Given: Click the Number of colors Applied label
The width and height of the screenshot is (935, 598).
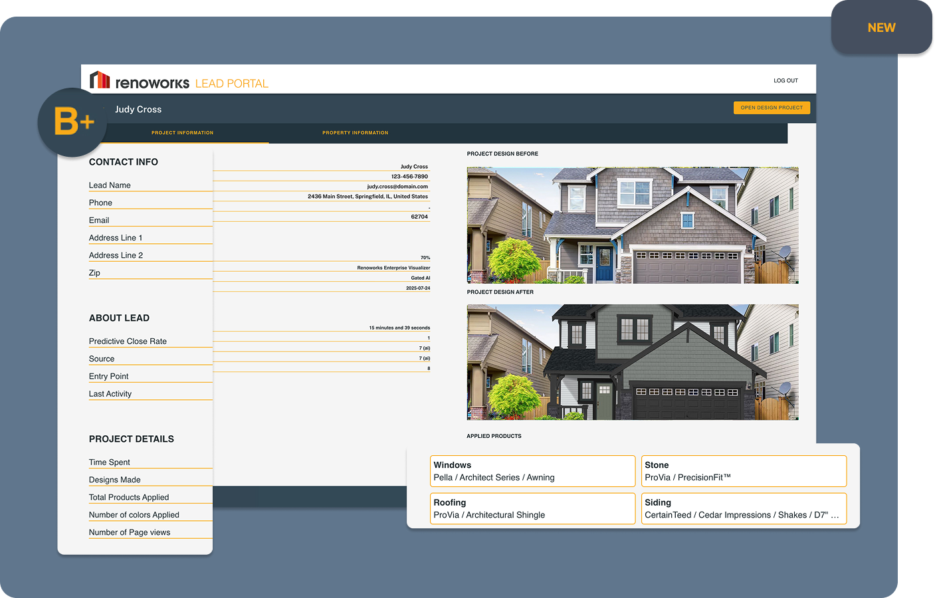Looking at the screenshot, I should point(134,515).
